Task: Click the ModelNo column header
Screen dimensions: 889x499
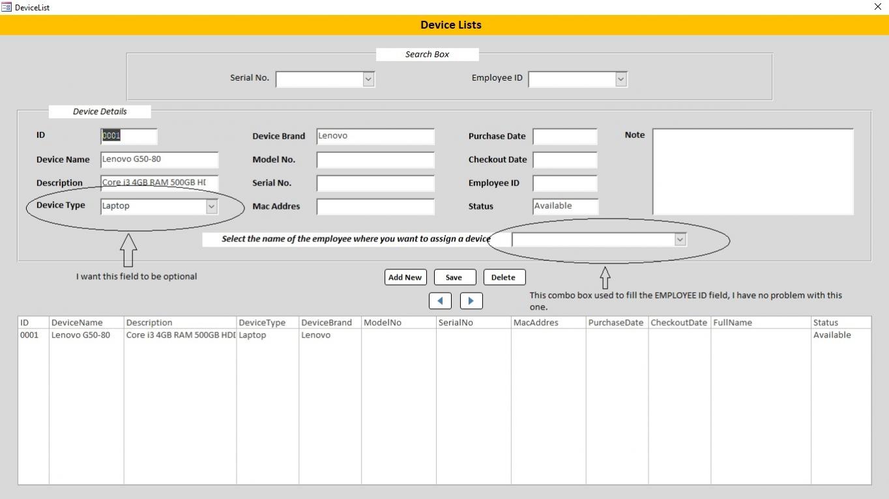Action: coord(398,323)
